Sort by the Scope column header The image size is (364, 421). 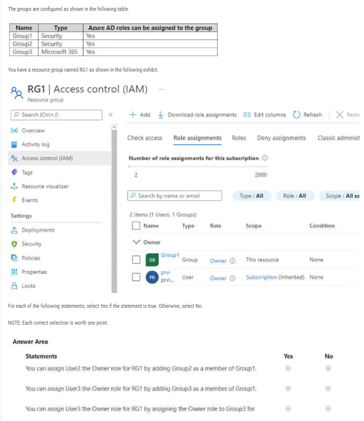(254, 226)
